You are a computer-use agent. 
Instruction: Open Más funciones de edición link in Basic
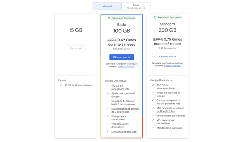pos(125,110)
